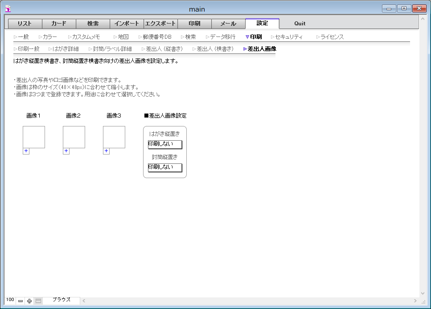Zoom in with the plus icon in status bar
Image resolution: width=431 pixels, height=309 pixels.
[29, 301]
